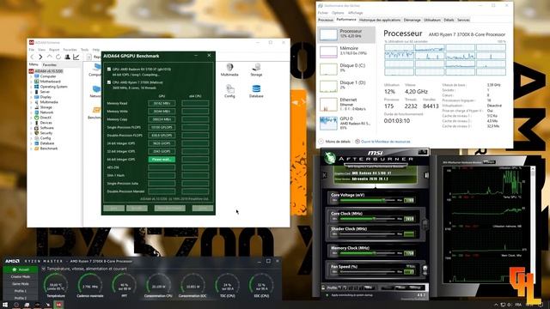Screen dimensions: 550x309
Task: Click AIDA64 toolbar forward arrow
Action: click(40, 58)
